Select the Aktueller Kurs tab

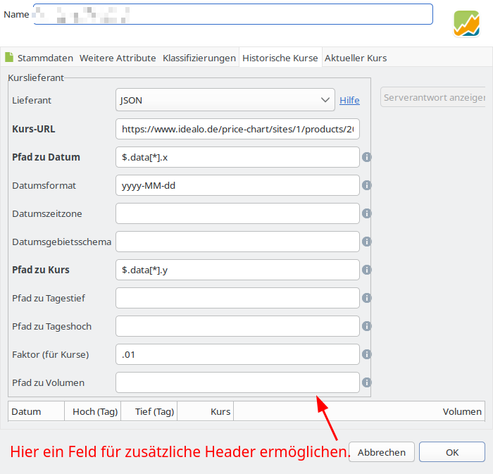(x=355, y=58)
